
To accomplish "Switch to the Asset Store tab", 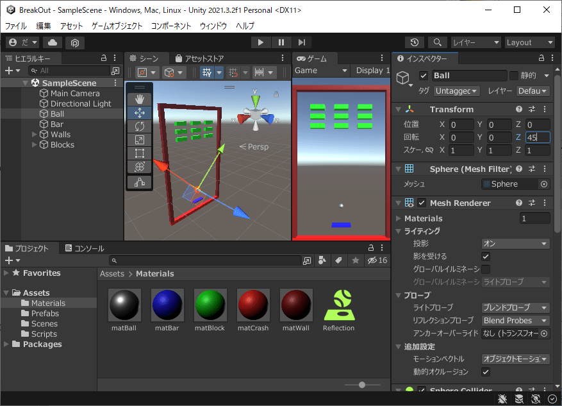I will click(200, 58).
